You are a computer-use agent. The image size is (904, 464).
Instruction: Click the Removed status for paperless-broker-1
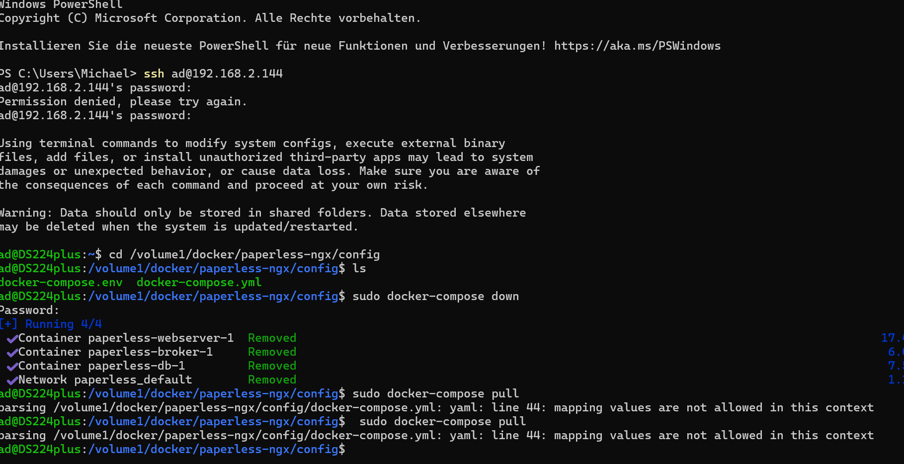pos(272,352)
